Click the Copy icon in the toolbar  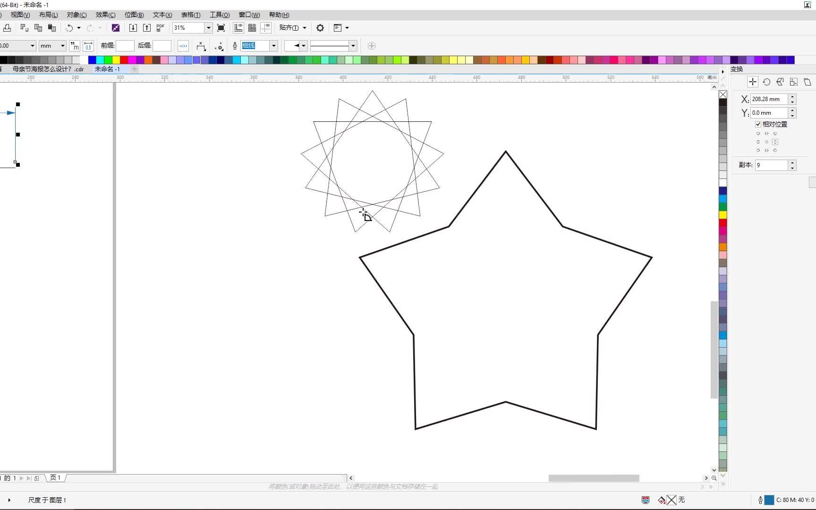click(x=38, y=28)
